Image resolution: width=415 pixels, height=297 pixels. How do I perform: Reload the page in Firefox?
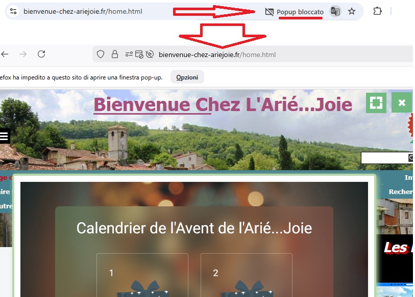click(41, 54)
